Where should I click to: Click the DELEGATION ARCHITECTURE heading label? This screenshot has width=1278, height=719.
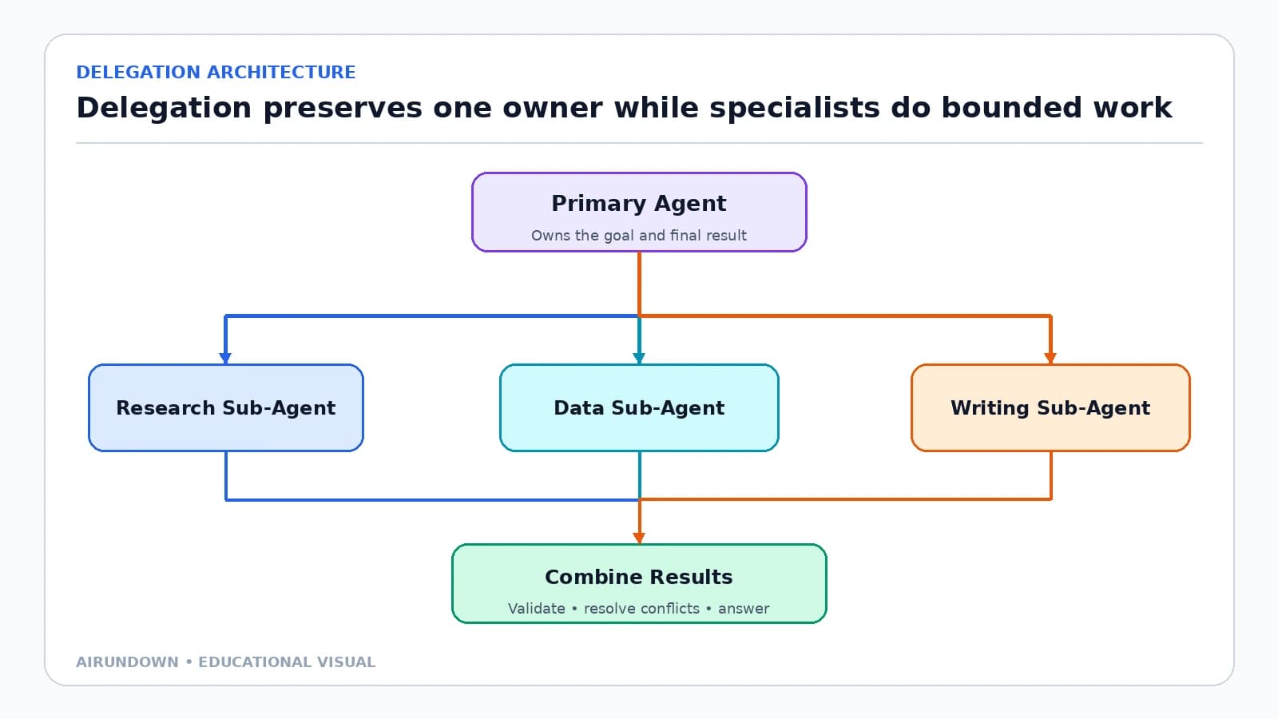[216, 72]
